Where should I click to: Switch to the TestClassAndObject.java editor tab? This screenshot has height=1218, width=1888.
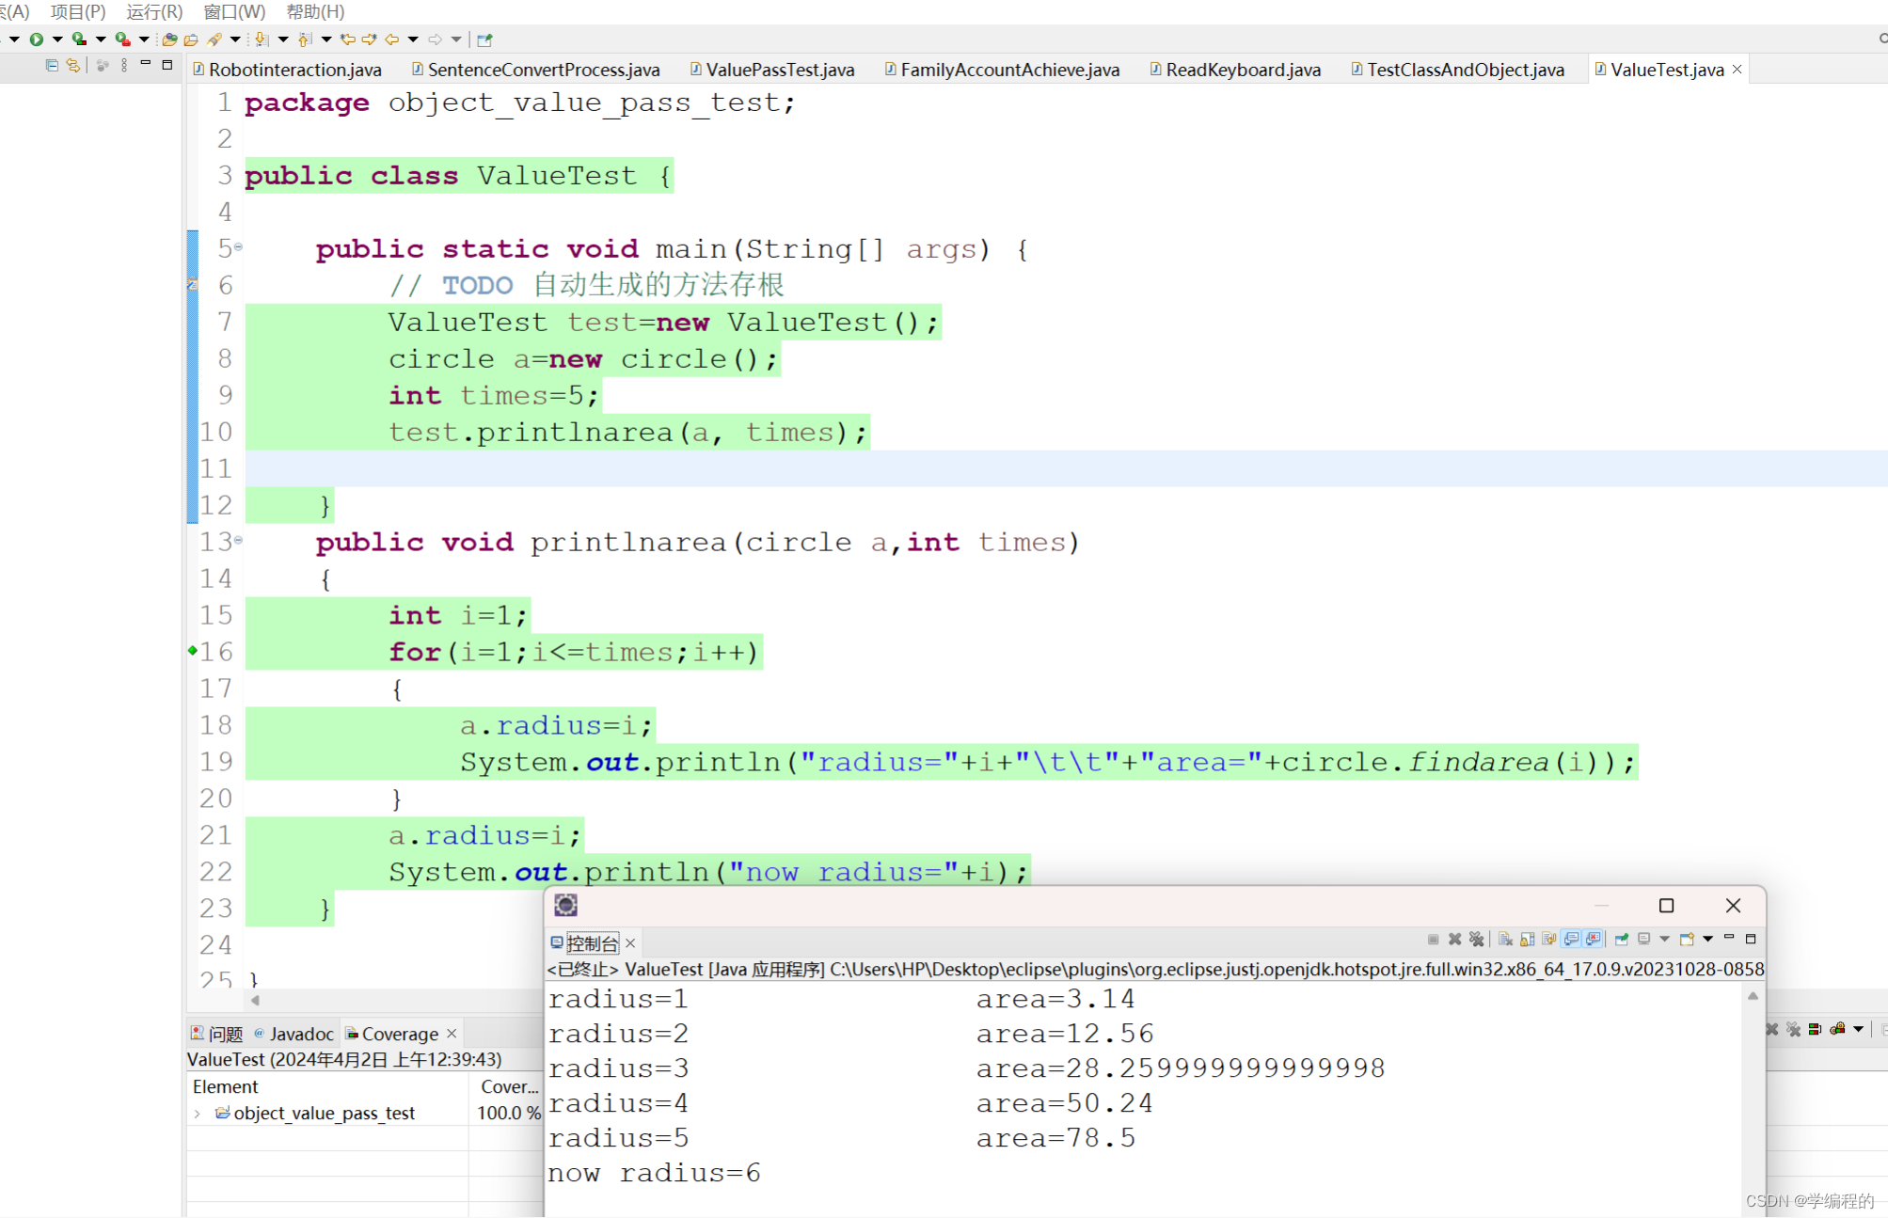pos(1457,70)
